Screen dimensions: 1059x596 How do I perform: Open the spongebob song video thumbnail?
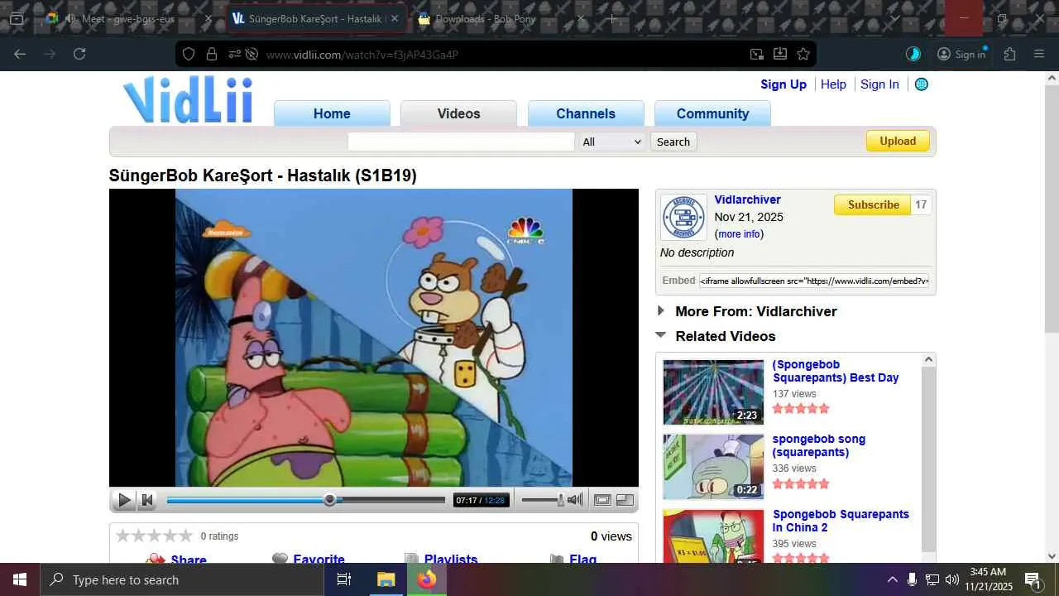(x=713, y=467)
